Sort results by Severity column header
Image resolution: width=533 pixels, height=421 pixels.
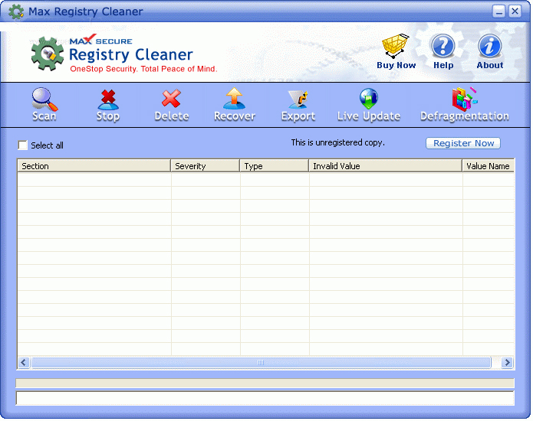click(x=205, y=166)
